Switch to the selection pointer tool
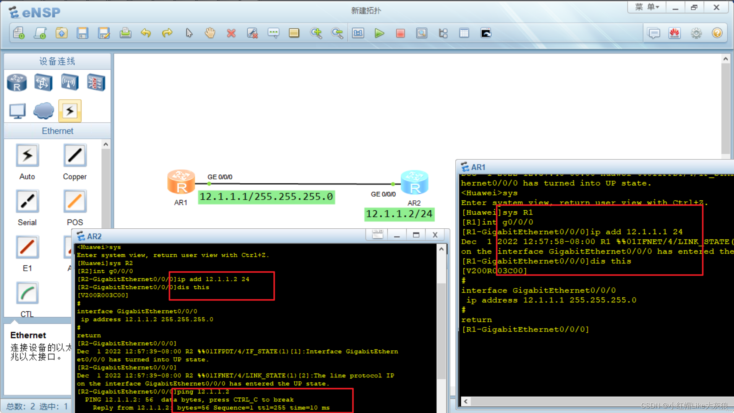This screenshot has height=413, width=734. point(189,33)
